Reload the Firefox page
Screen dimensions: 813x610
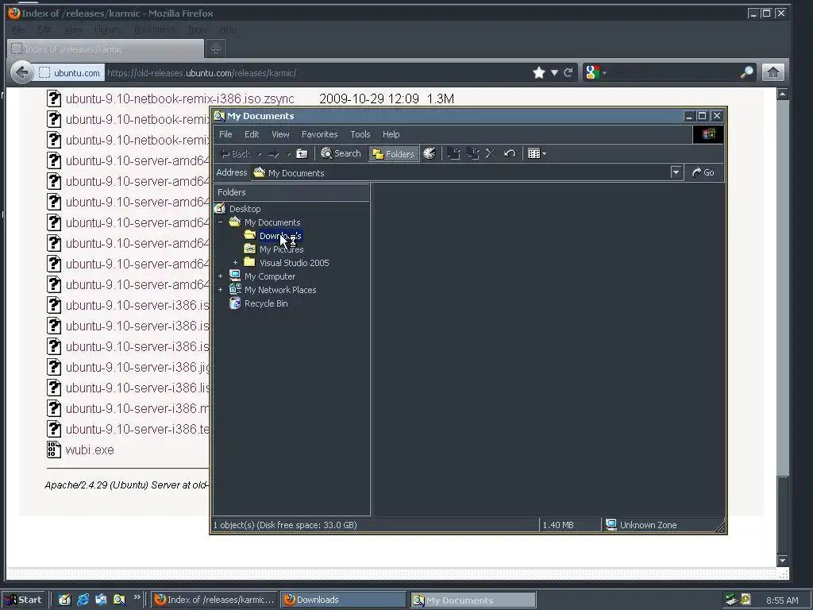coord(568,72)
